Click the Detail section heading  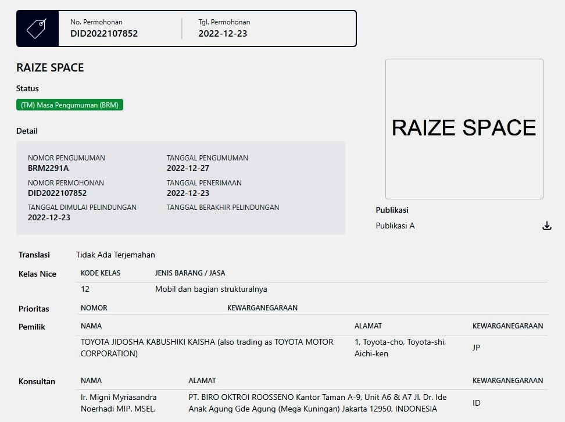point(27,131)
